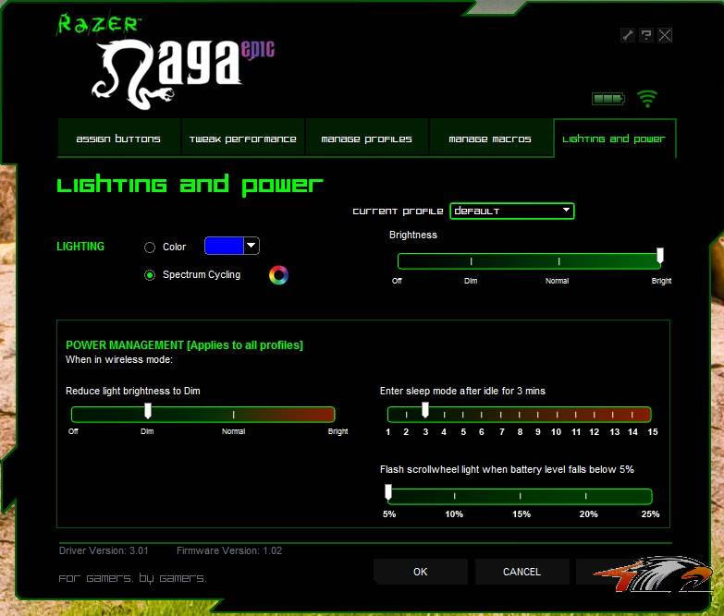The width and height of the screenshot is (724, 616).
Task: Click the Driver Version: 3.01 text
Action: pyautogui.click(x=104, y=550)
